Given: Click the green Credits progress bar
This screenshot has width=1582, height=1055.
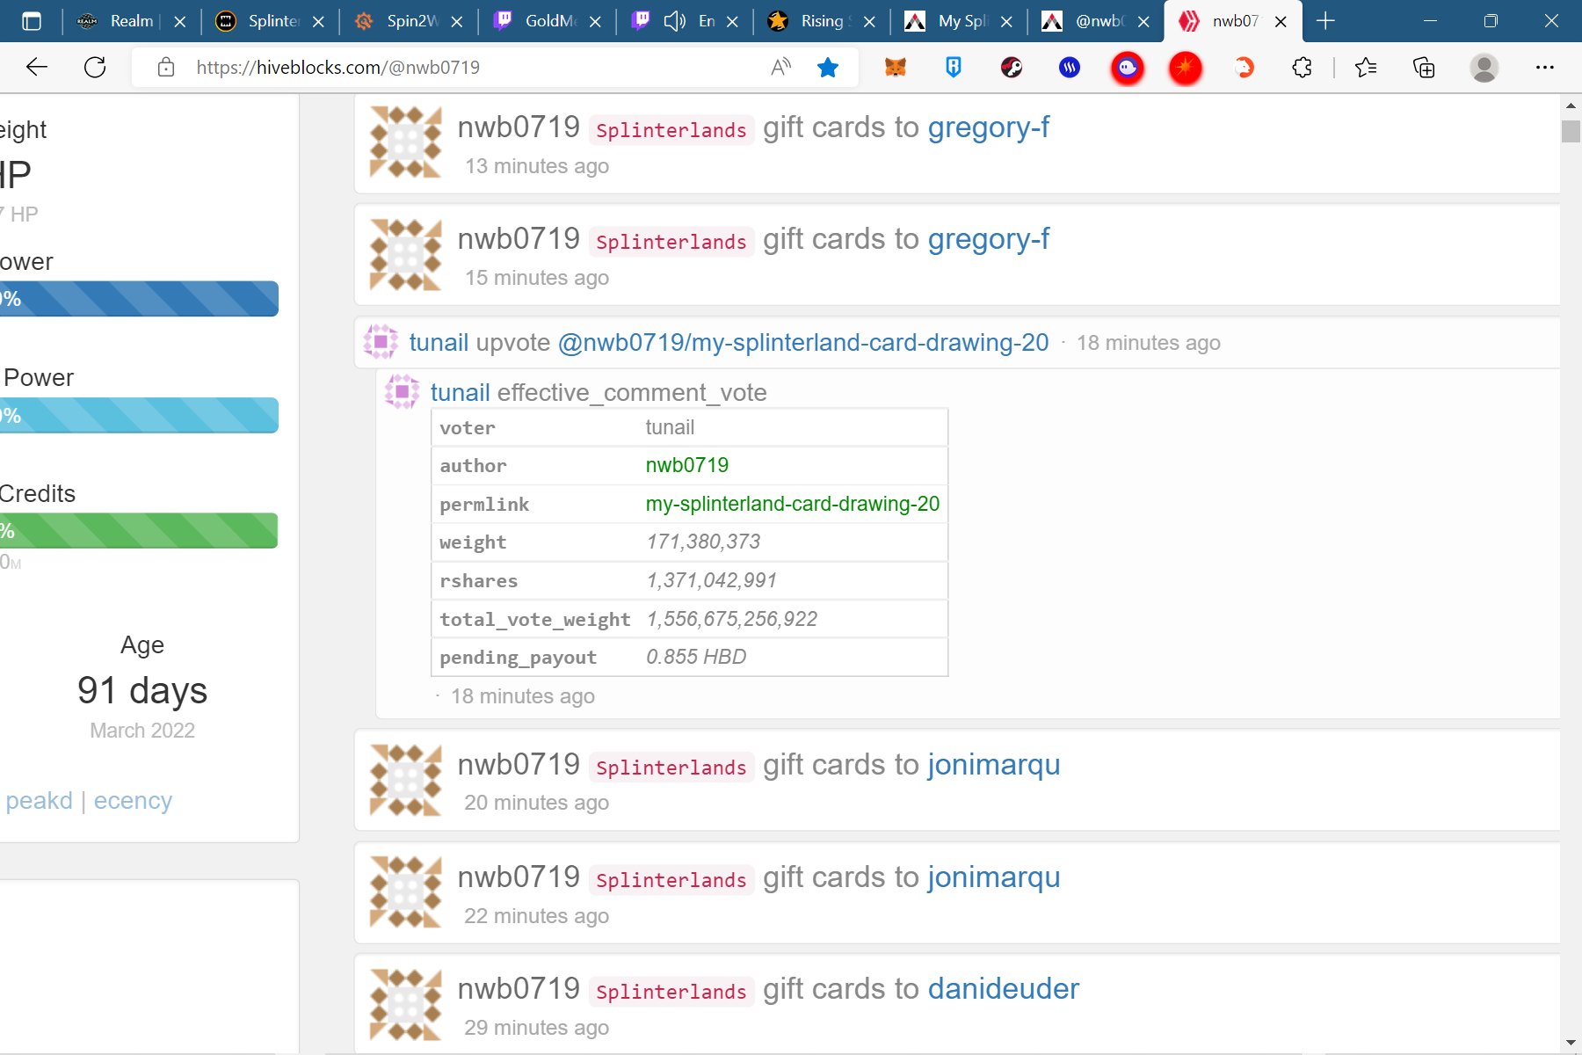Looking at the screenshot, I should pos(139,531).
